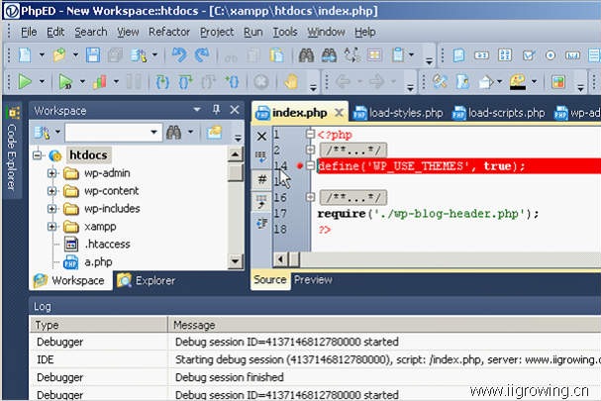Screen dimensions: 601x401
Task: Expand the wp-content folder
Action: coord(51,191)
